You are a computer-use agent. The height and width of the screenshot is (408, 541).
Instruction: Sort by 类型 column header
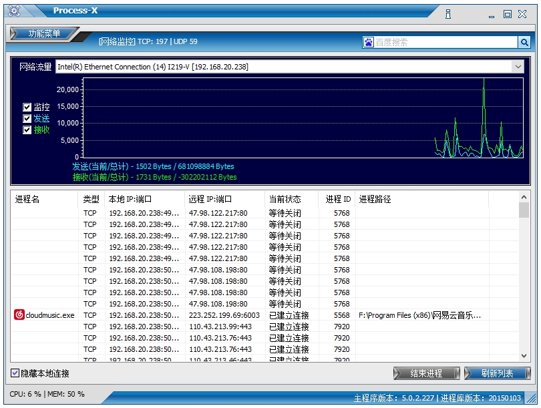[92, 199]
